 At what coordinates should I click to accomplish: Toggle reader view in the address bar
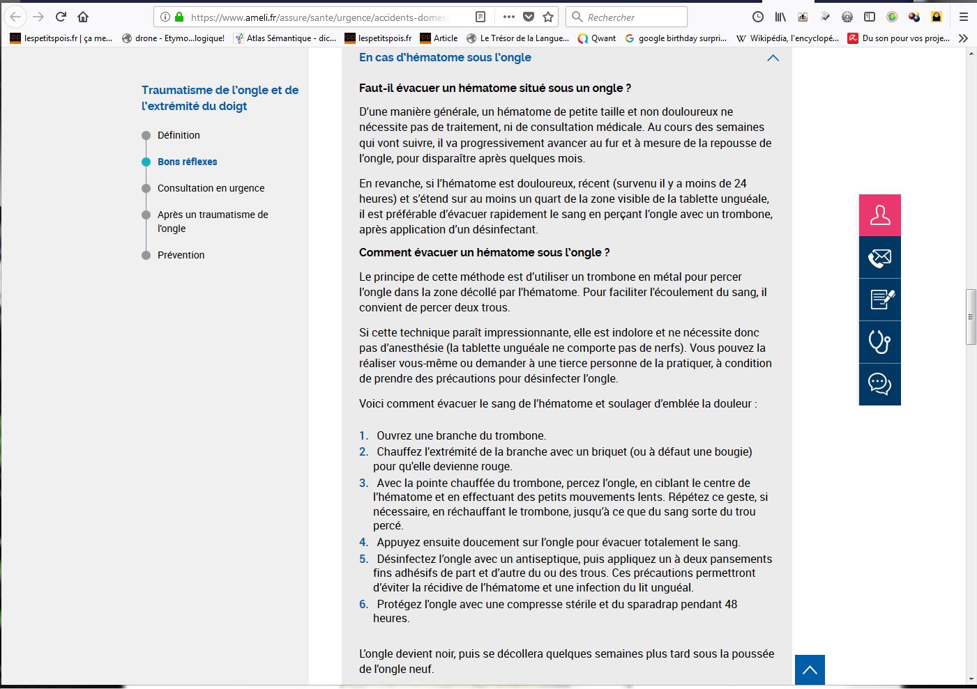pos(480,17)
